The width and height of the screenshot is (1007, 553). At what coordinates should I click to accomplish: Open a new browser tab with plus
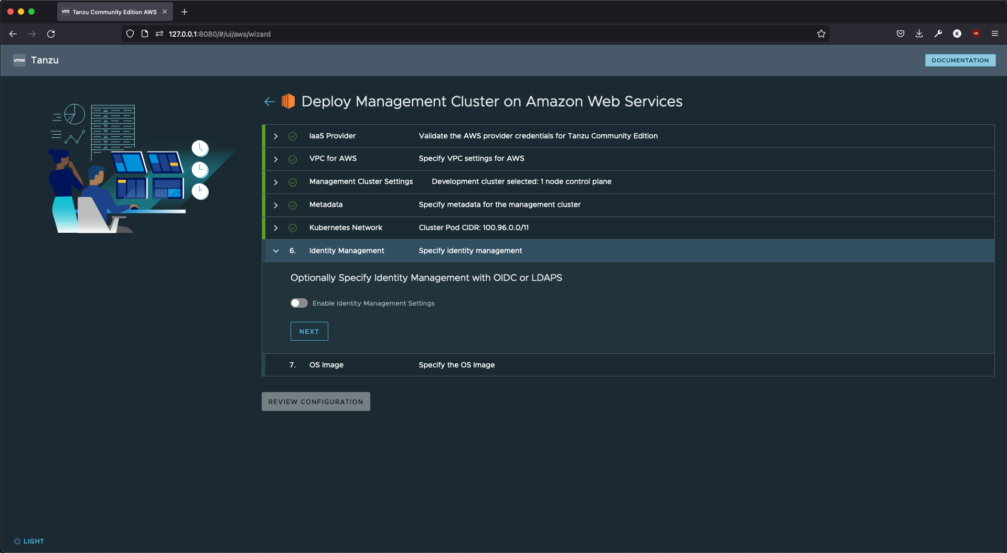pos(185,12)
